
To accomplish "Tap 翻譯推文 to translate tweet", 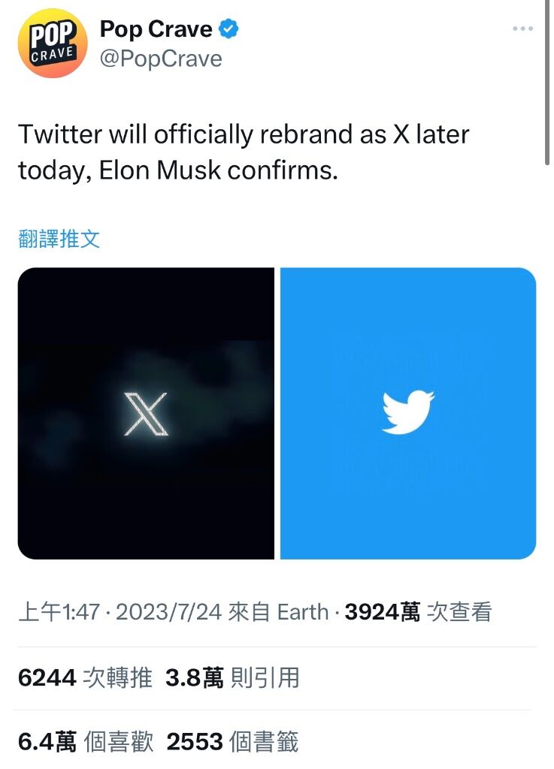I will [x=59, y=239].
